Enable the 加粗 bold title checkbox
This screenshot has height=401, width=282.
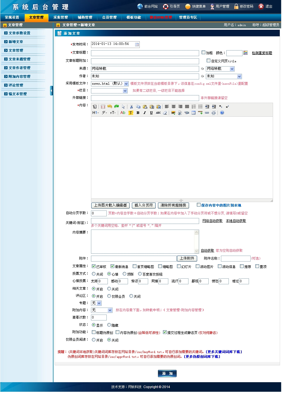[x=204, y=52]
